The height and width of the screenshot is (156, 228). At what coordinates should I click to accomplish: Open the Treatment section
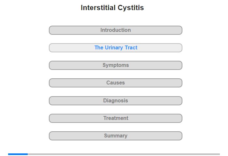(x=116, y=118)
